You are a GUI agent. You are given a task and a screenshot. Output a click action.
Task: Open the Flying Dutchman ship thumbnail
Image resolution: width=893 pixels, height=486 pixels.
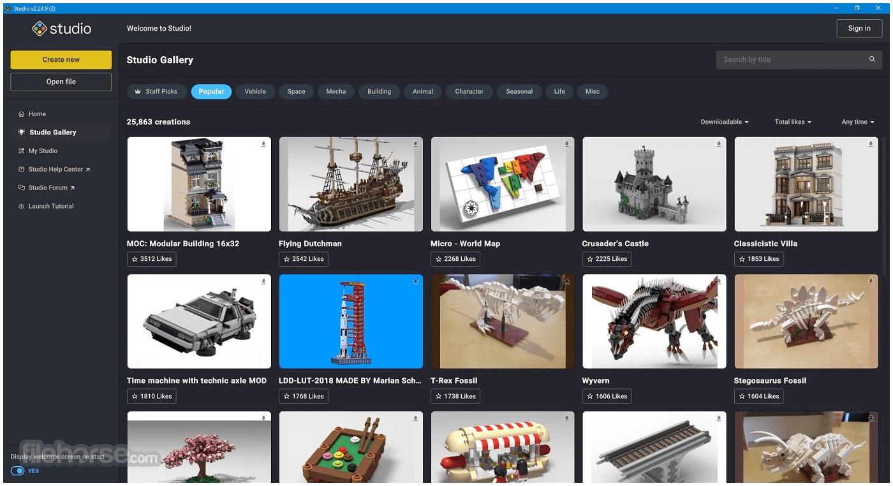351,184
